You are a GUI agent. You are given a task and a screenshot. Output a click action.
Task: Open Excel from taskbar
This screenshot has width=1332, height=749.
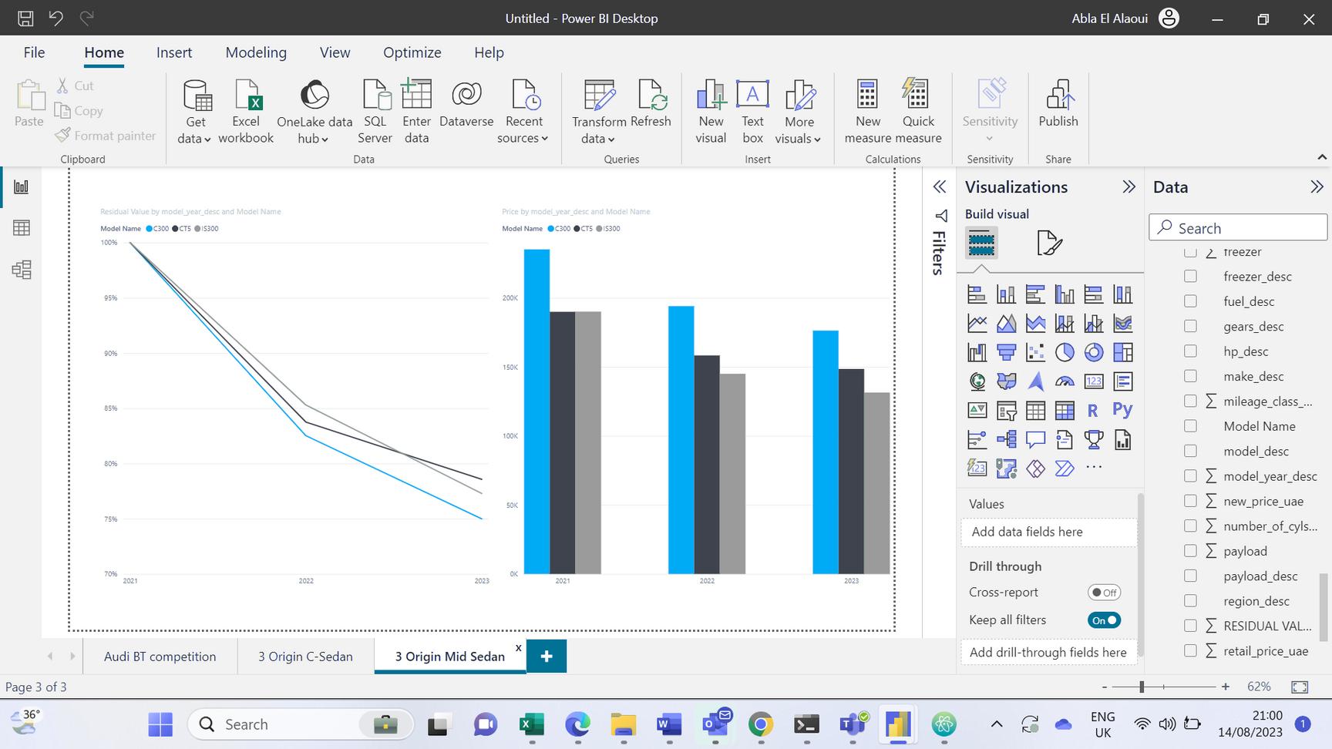pyautogui.click(x=531, y=724)
